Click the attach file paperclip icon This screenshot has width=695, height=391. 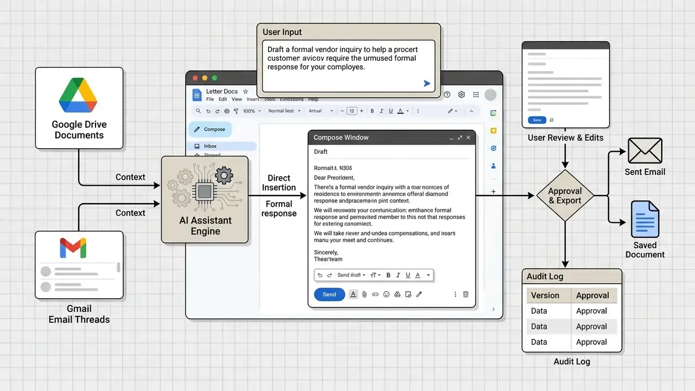(364, 294)
